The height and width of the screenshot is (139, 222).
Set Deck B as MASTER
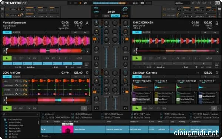click(x=147, y=33)
